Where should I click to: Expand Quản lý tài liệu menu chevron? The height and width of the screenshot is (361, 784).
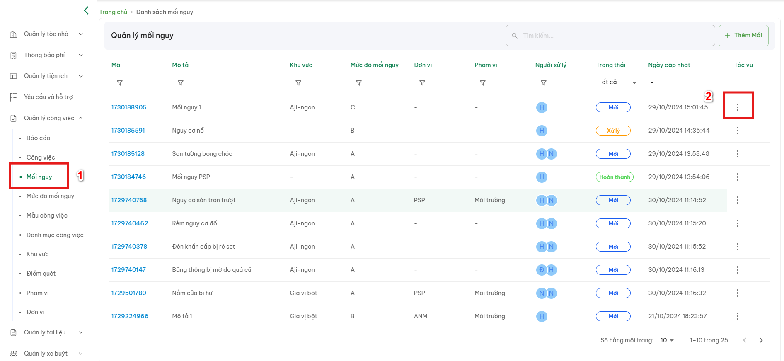tap(81, 332)
